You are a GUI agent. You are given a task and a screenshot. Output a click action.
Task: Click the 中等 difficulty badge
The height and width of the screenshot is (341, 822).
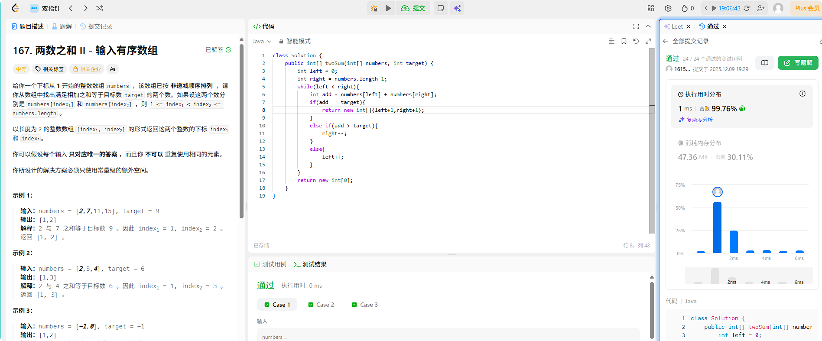pos(21,69)
